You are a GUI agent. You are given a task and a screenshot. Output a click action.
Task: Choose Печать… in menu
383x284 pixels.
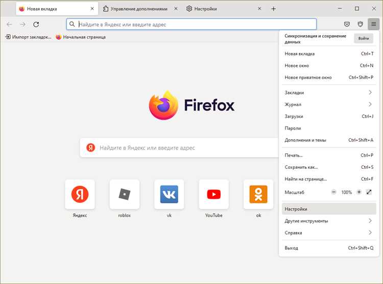click(x=329, y=156)
